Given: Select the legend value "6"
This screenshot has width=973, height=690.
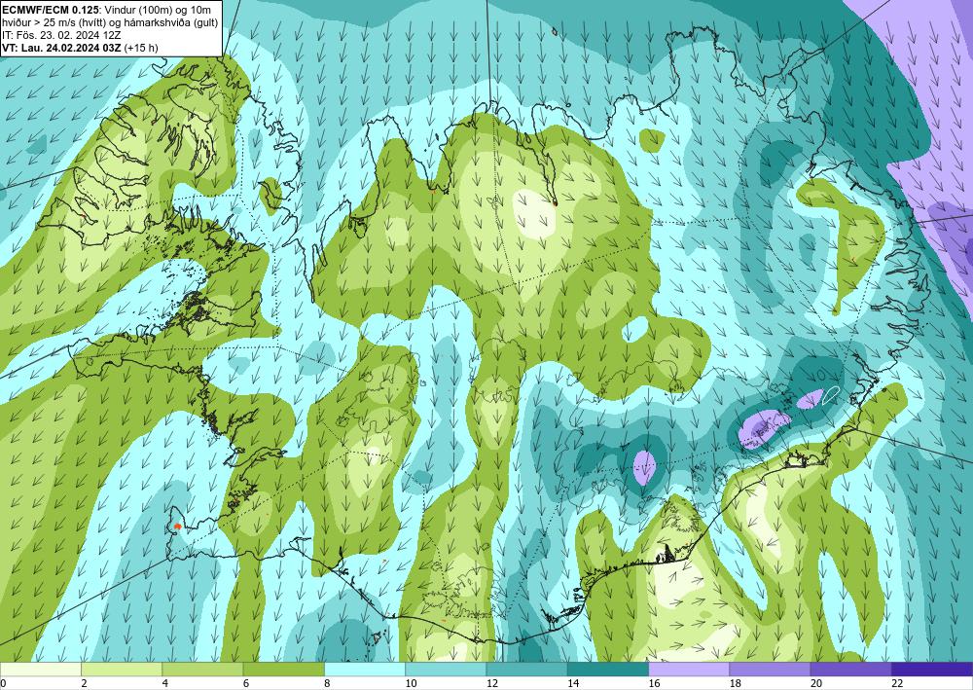Looking at the screenshot, I should 246,683.
